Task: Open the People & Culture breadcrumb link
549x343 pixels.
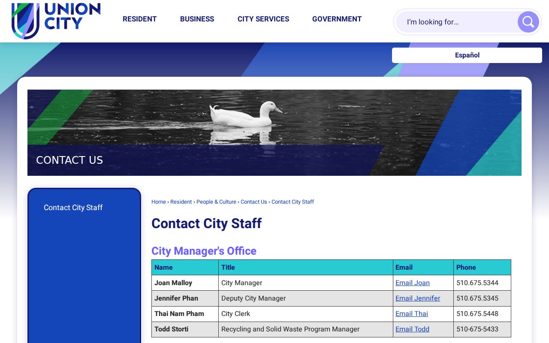Action: point(216,202)
